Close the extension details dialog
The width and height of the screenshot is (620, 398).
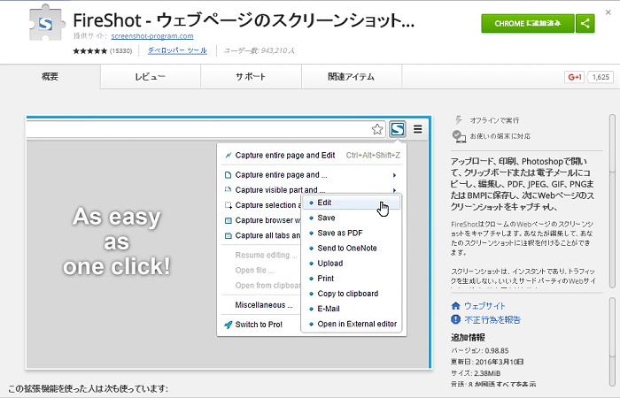point(608,12)
